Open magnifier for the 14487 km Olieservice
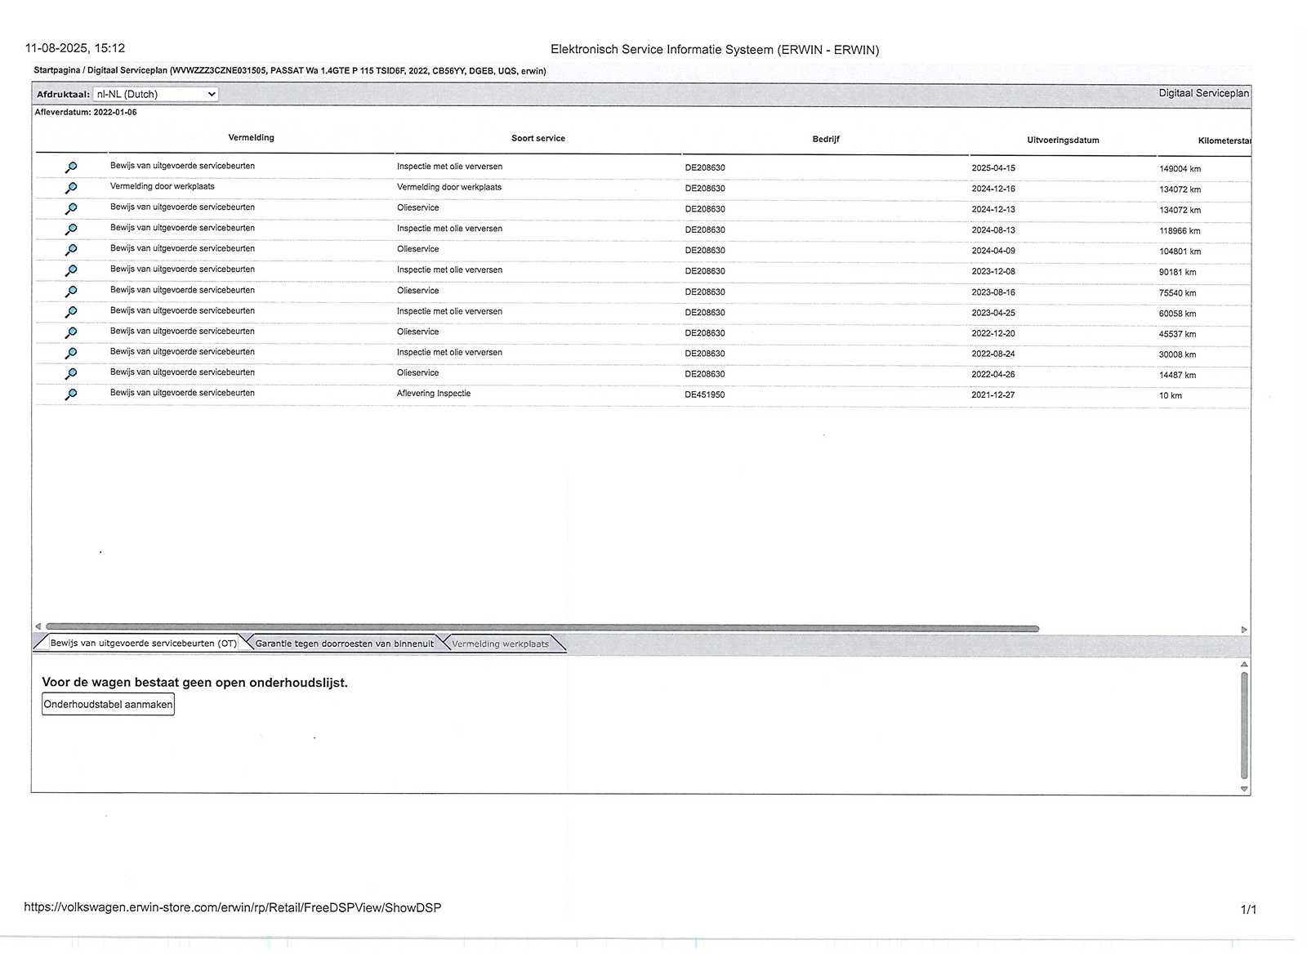The image size is (1307, 980). click(71, 374)
